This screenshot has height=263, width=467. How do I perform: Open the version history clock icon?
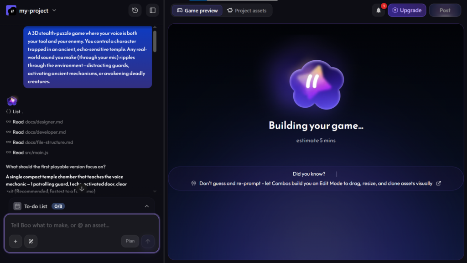coord(135,11)
